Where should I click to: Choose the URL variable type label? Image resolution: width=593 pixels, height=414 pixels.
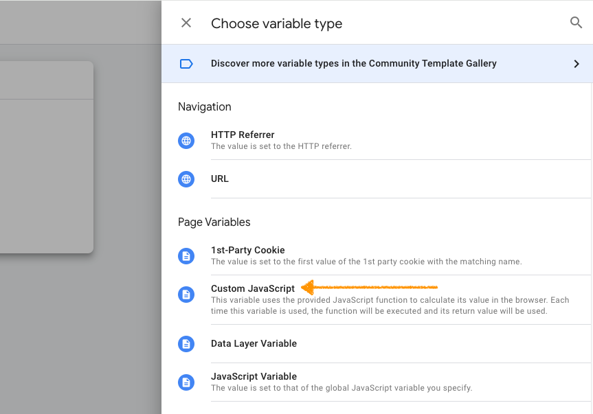point(220,179)
